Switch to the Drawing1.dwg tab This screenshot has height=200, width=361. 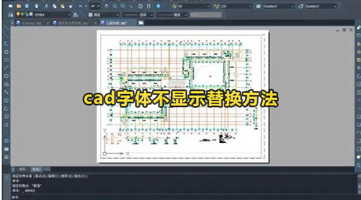[32, 23]
